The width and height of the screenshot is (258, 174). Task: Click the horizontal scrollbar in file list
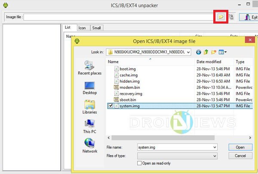[163, 138]
